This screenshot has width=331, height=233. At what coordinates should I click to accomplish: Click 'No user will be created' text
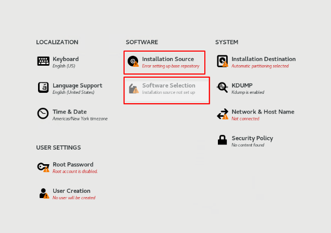[74, 198]
